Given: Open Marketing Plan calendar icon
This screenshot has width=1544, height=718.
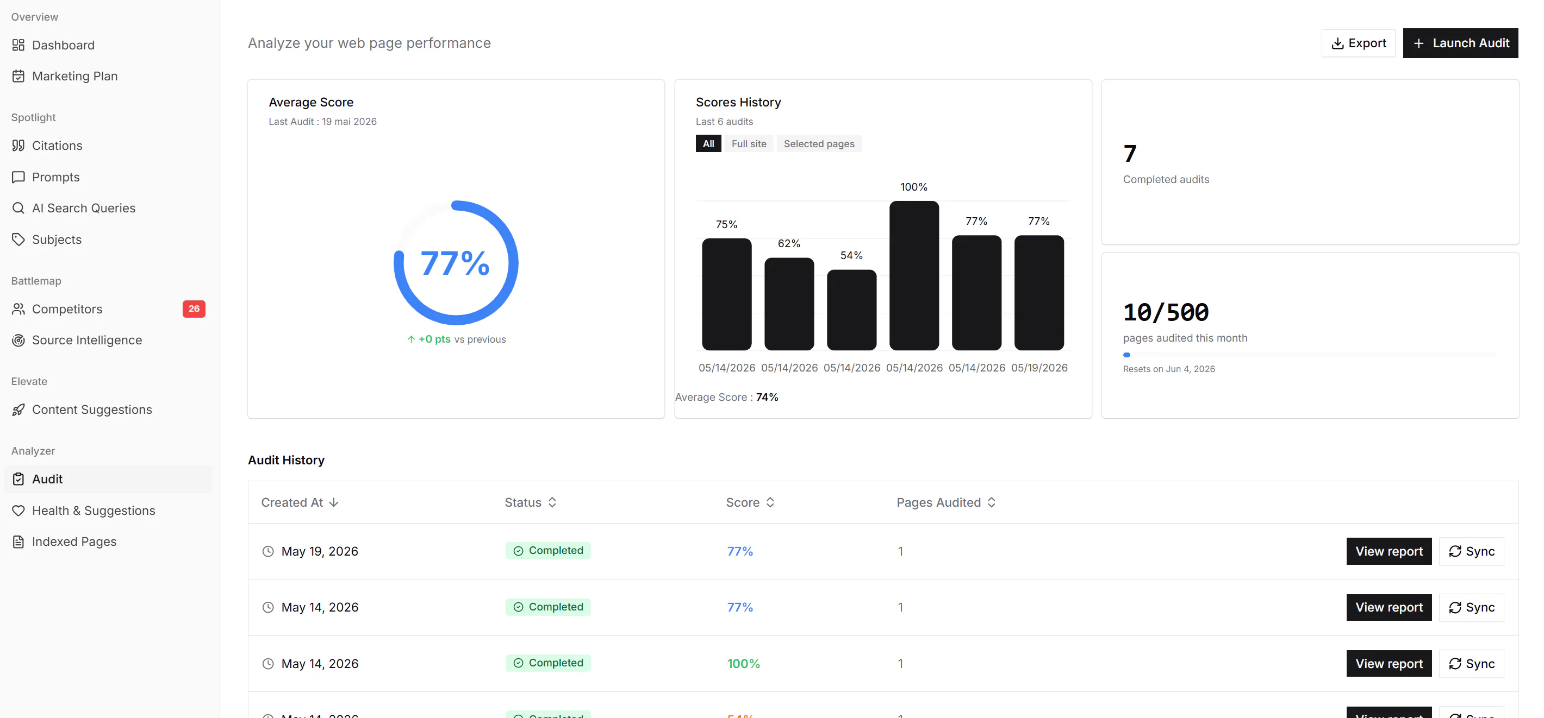Looking at the screenshot, I should [18, 76].
